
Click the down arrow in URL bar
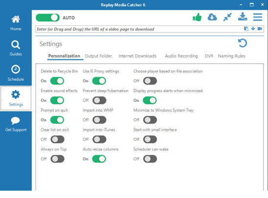[x=253, y=28]
